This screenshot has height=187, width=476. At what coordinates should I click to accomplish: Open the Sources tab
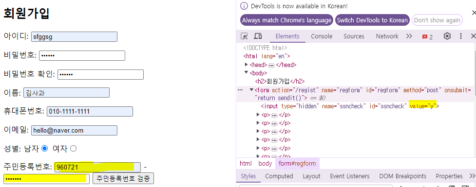coord(354,36)
